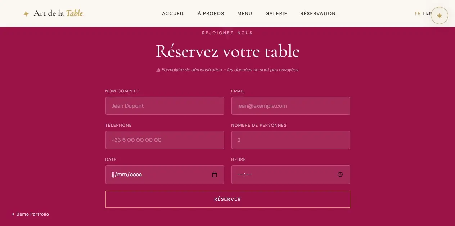Screen dimensions: 455x226
Task: Open the Galerie page
Action: [x=276, y=13]
